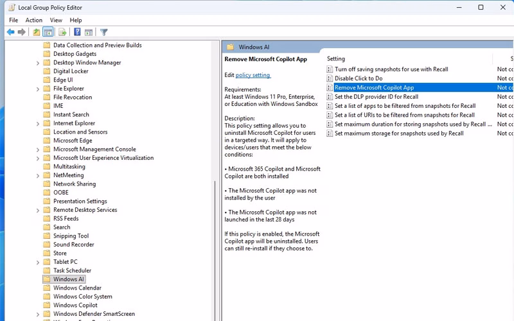The width and height of the screenshot is (514, 321).
Task: Select the Presentation Settings folder
Action: pyautogui.click(x=80, y=201)
